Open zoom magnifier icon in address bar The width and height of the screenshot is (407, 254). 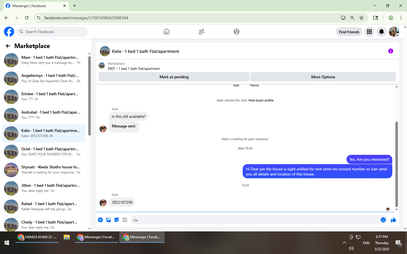point(352,18)
